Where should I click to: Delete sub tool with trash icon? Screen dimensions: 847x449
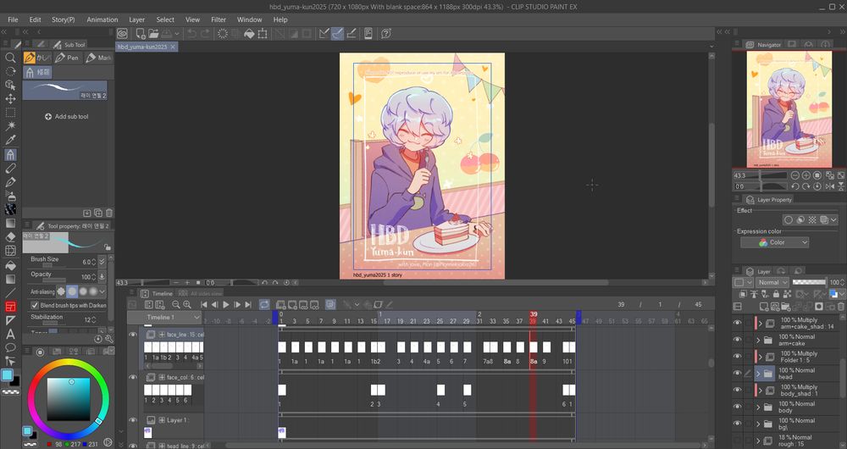pos(109,213)
